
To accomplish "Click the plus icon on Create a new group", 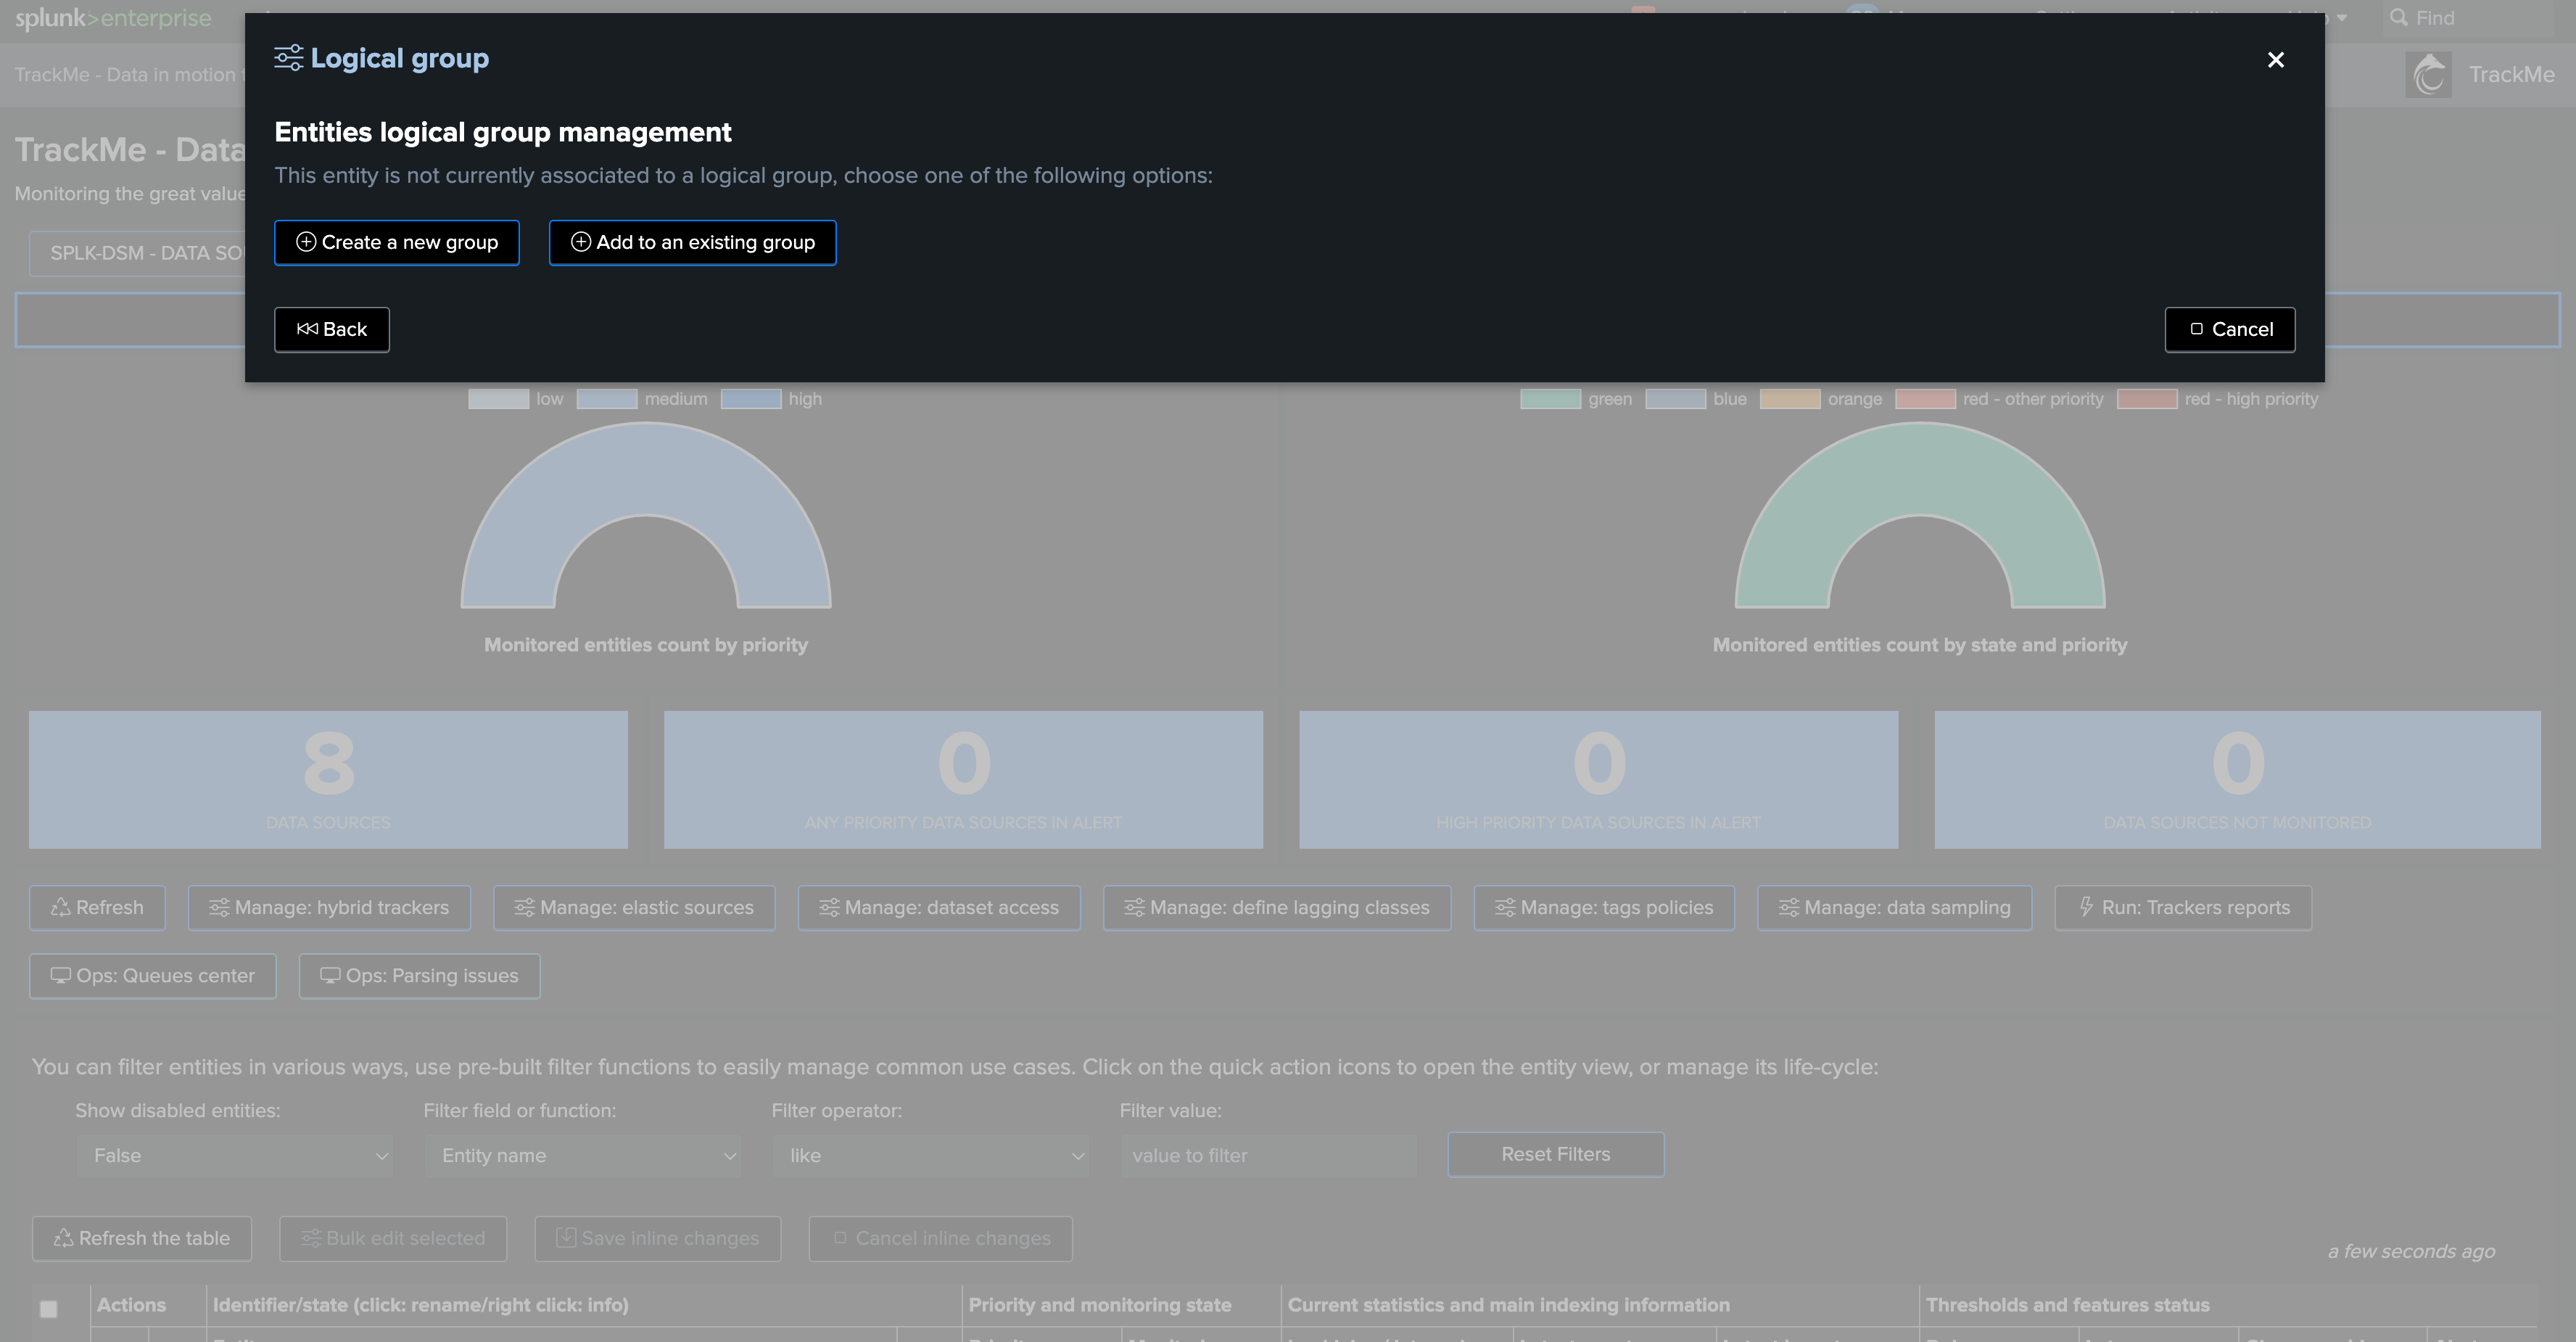I will coord(306,242).
